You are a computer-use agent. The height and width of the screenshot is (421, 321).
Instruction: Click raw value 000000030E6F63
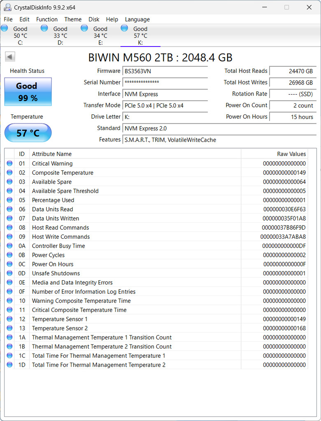pyautogui.click(x=284, y=209)
